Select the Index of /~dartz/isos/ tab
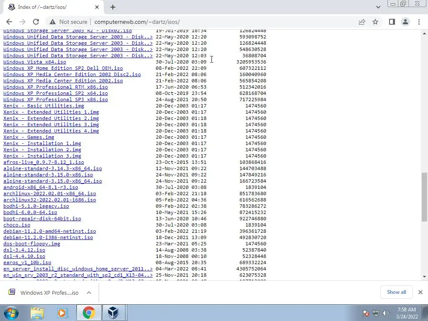This screenshot has height=321, width=428. 53,7
